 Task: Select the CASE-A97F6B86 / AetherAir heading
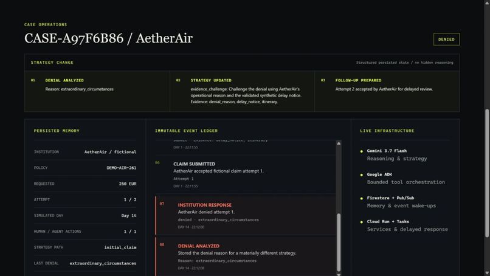click(108, 38)
